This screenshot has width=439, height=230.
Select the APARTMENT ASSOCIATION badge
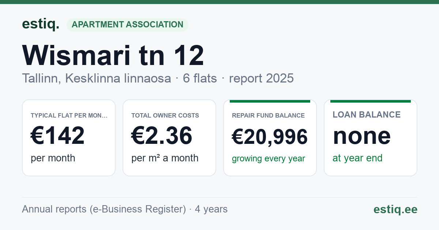(x=127, y=24)
